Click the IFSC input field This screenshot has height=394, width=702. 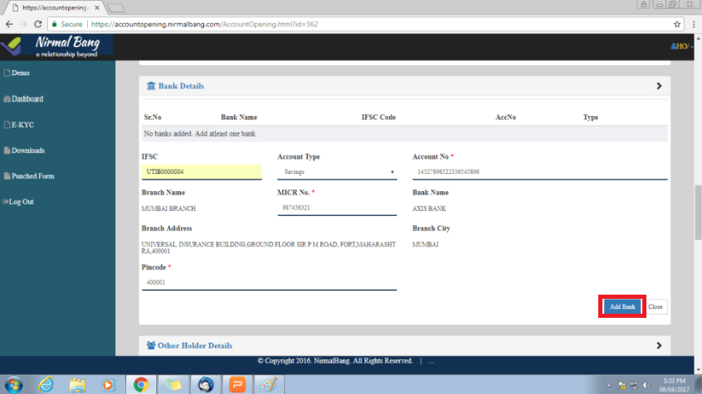pos(202,172)
